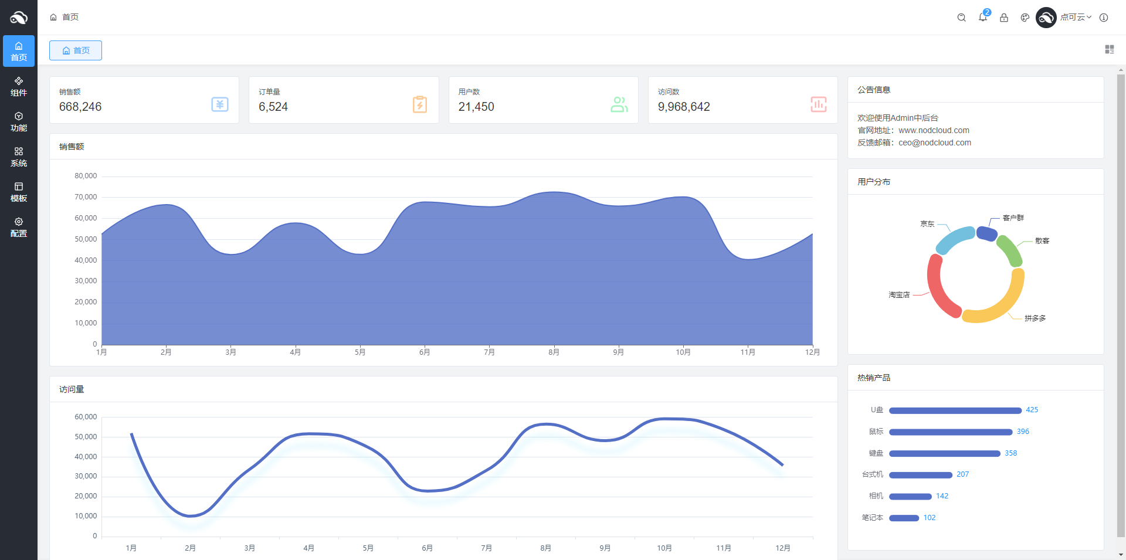The height and width of the screenshot is (560, 1126).
Task: Open the 系统 sidebar menu
Action: pos(19,157)
